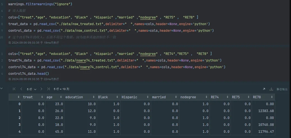Collapse the cell output with left chevron
Viewport: 291px width, 138px height.
[x=1, y=89]
